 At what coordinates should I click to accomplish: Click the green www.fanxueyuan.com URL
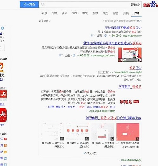click(103, 55)
